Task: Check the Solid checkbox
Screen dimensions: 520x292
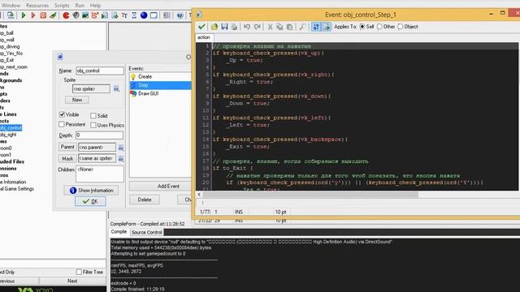Action: (x=93, y=115)
